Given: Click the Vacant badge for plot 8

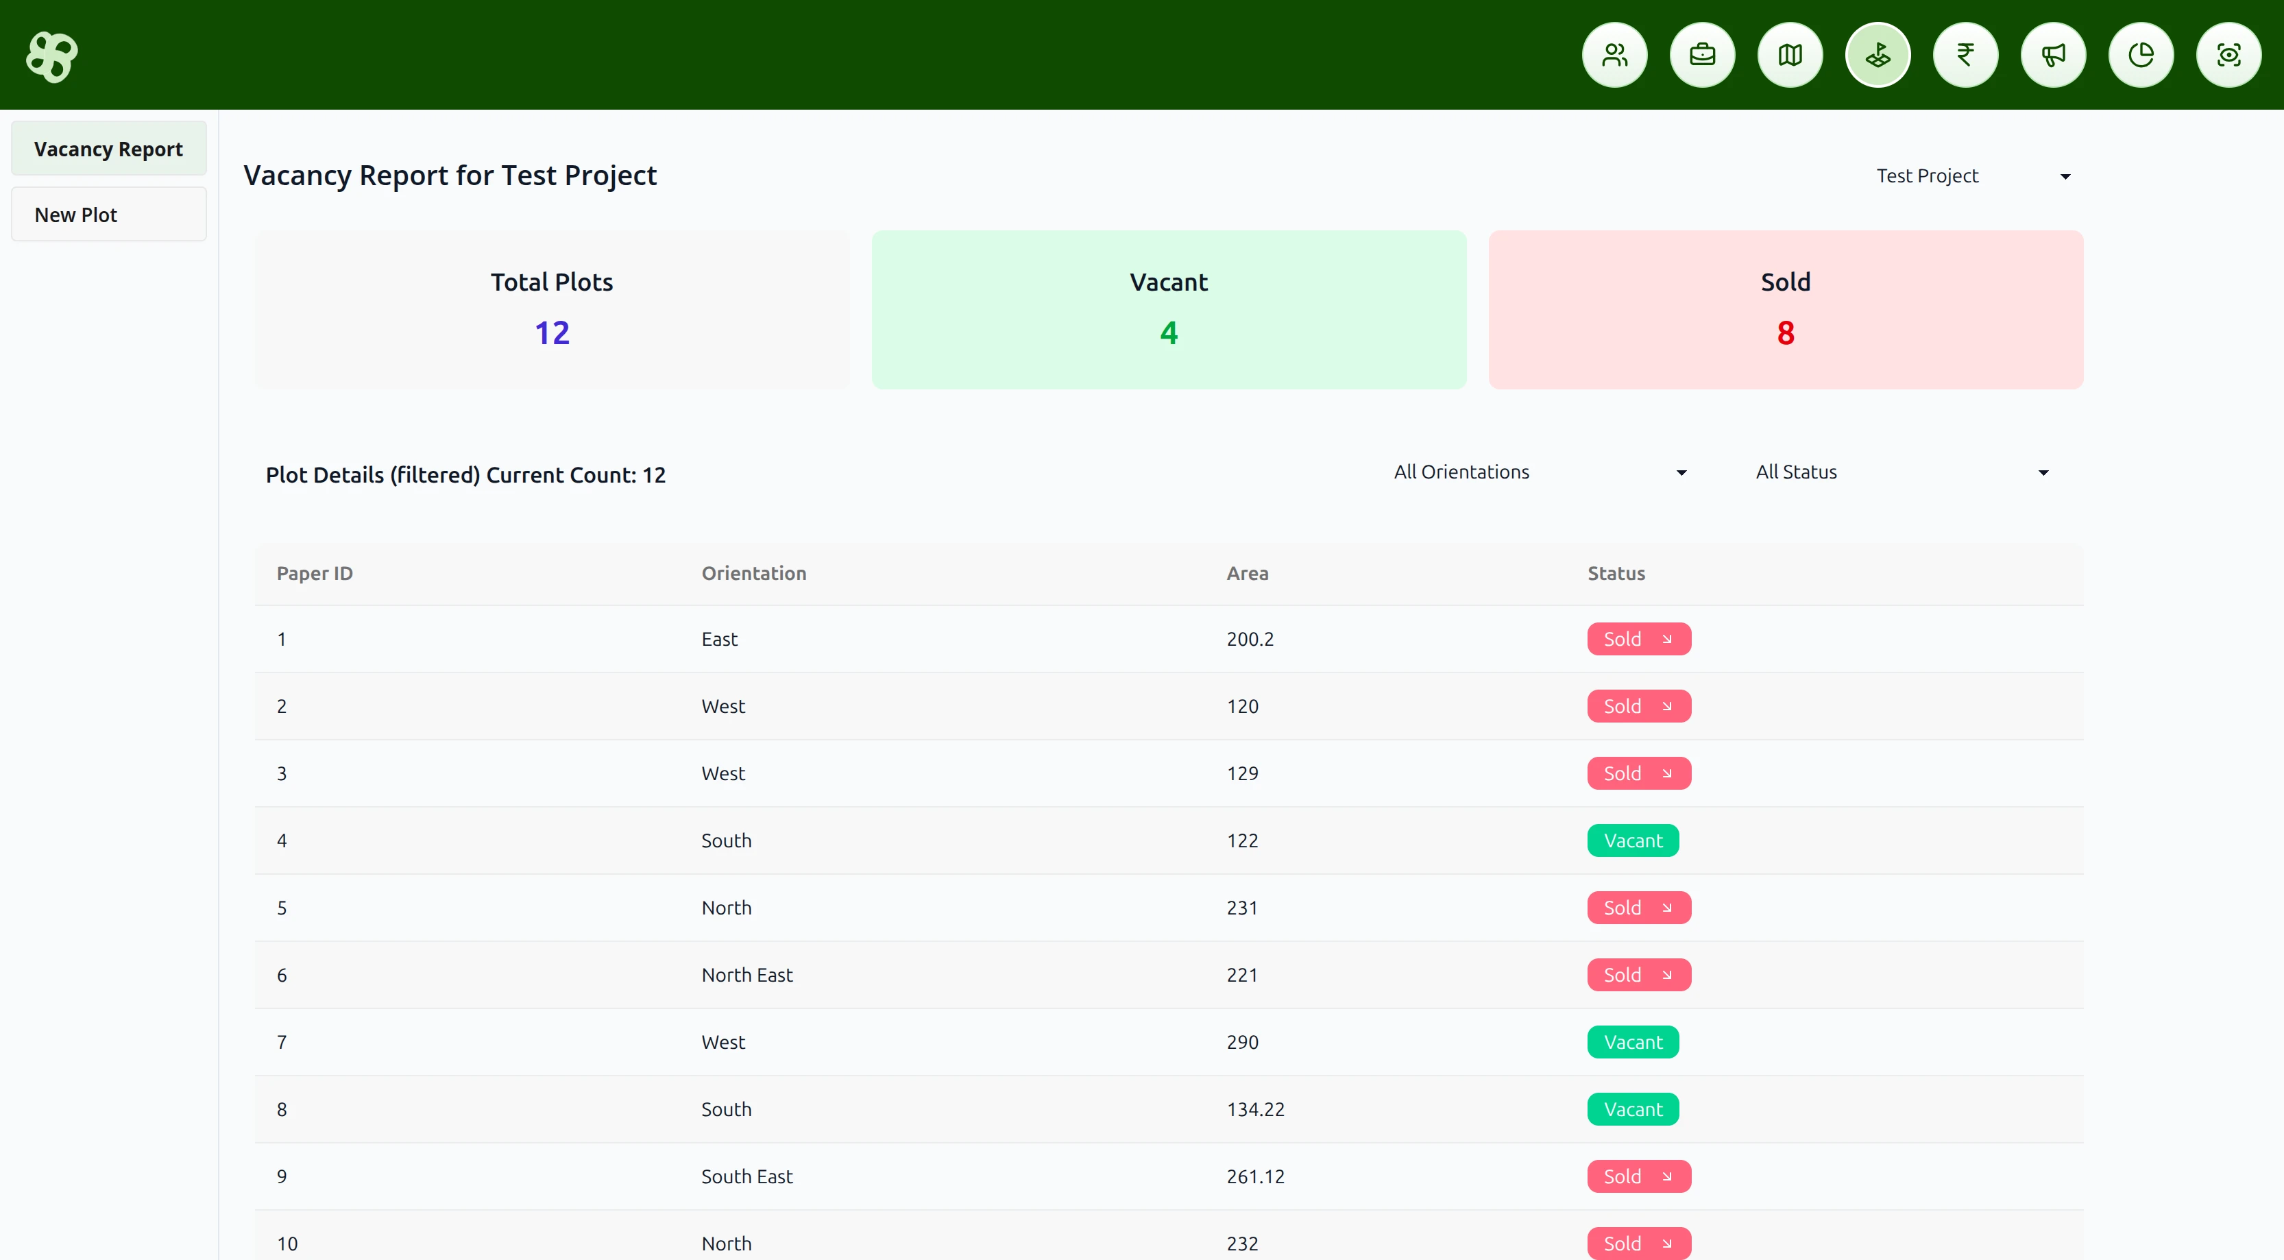Looking at the screenshot, I should click(x=1632, y=1109).
